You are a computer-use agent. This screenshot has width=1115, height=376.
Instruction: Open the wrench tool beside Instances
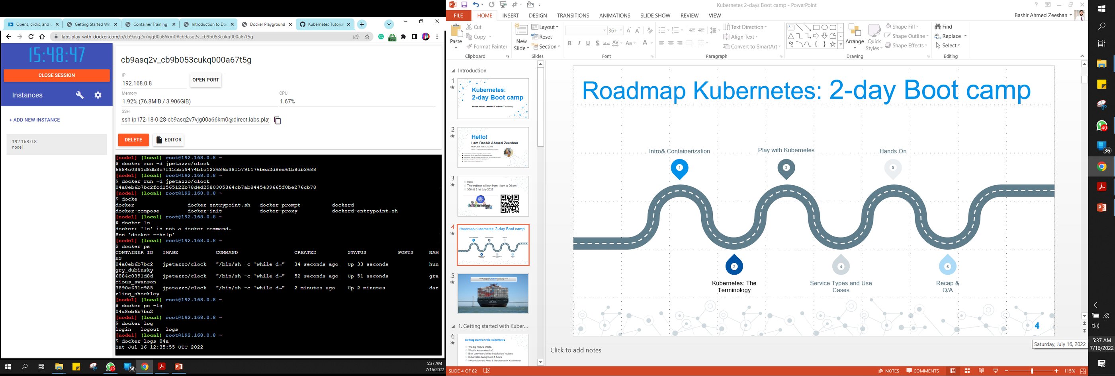80,95
